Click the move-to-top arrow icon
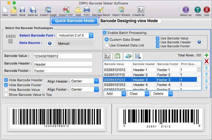The image size is (212, 140). click(x=207, y=68)
